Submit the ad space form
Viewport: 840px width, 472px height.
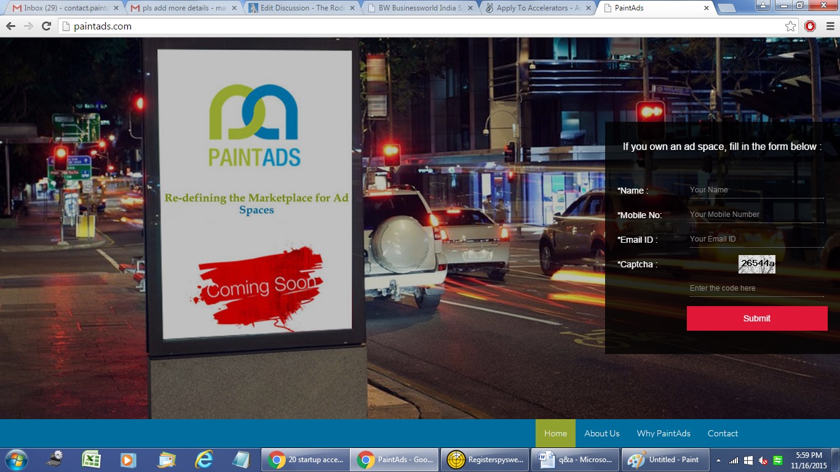coord(757,318)
